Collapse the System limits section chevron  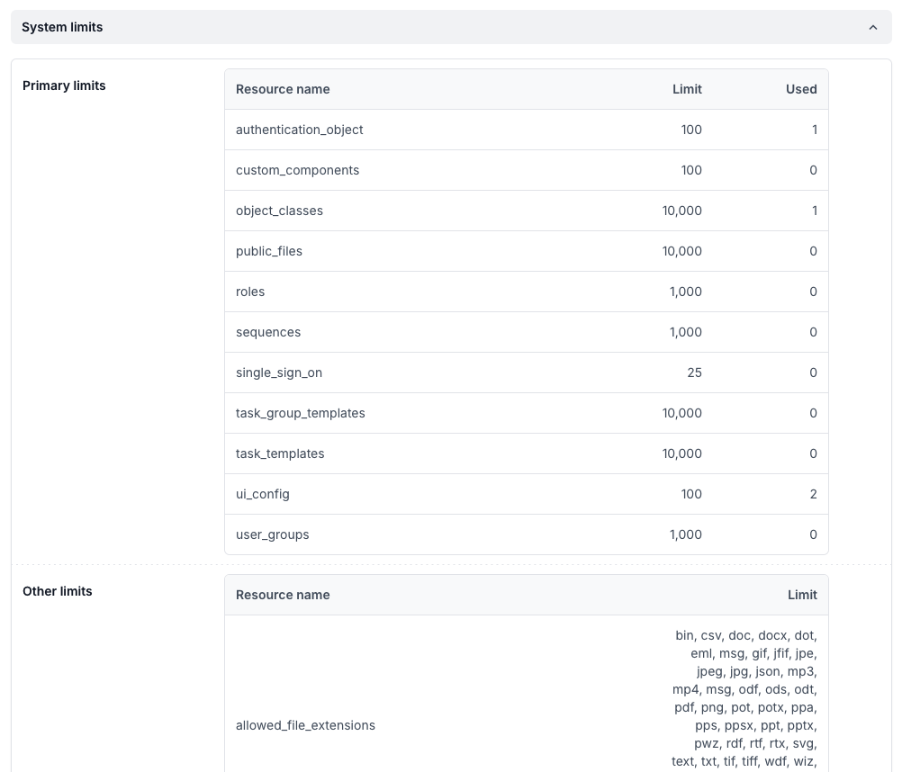point(872,27)
